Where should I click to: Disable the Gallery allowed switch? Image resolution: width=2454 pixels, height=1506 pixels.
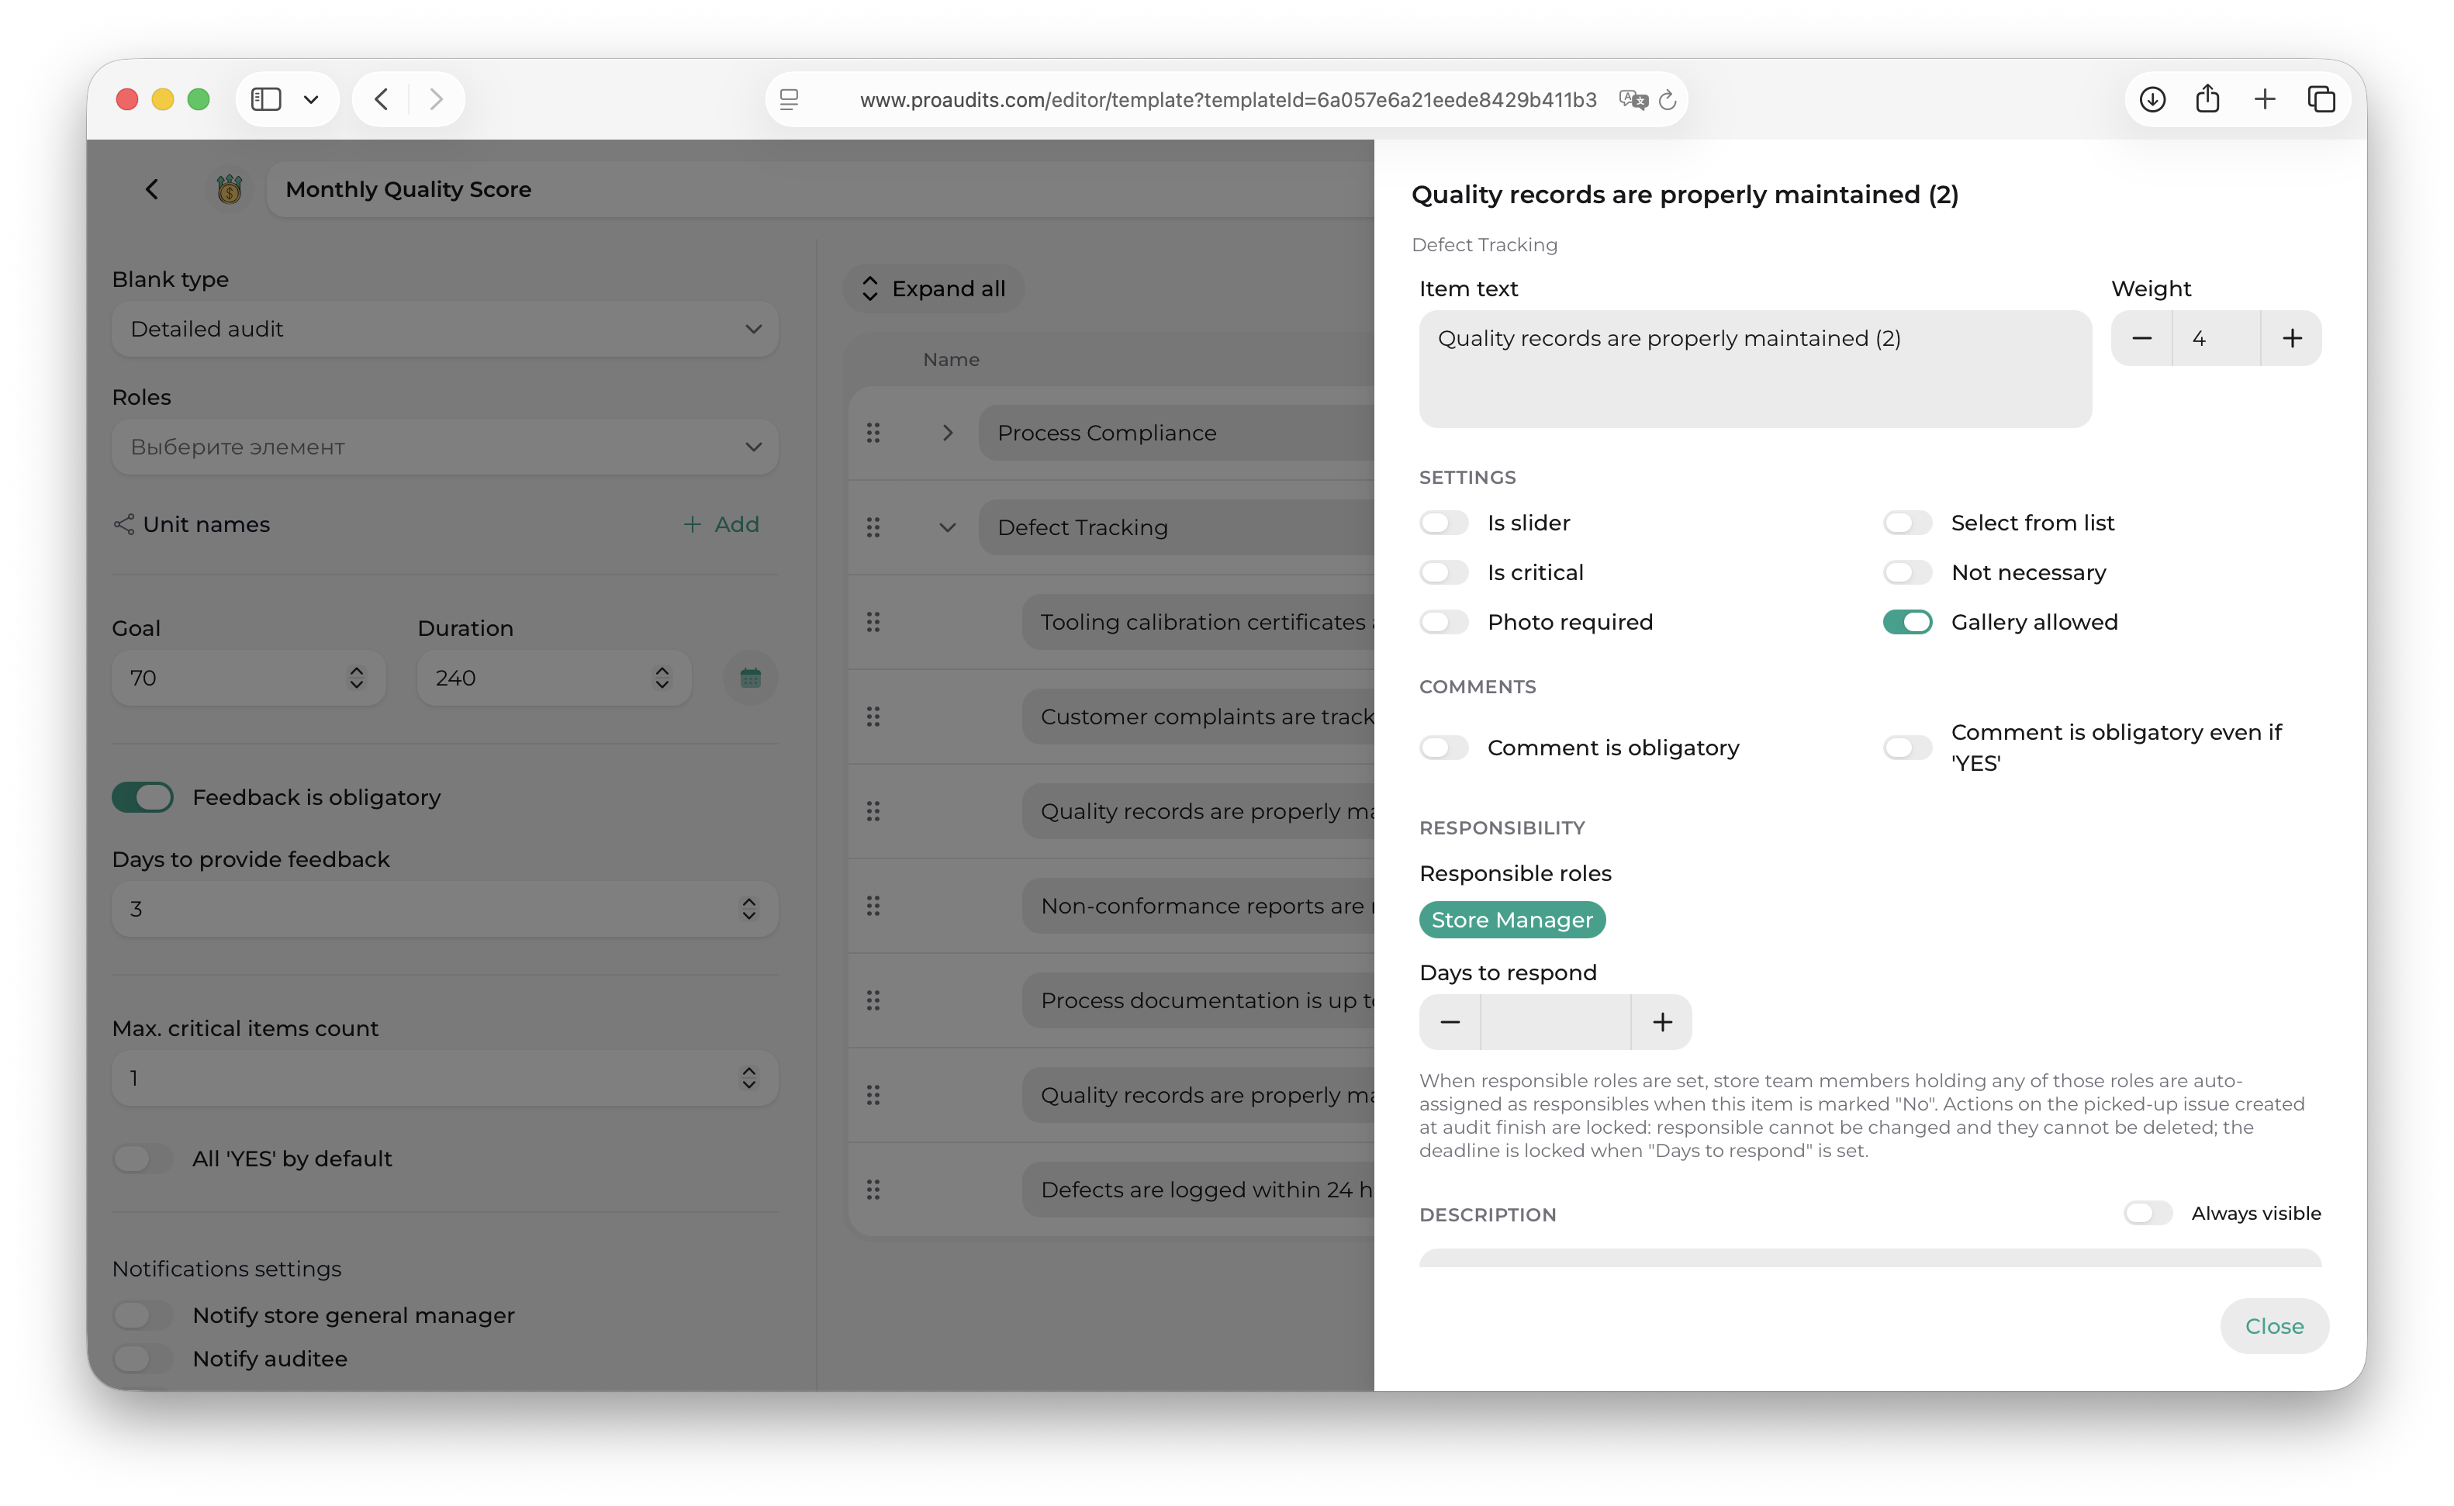(x=1907, y=623)
